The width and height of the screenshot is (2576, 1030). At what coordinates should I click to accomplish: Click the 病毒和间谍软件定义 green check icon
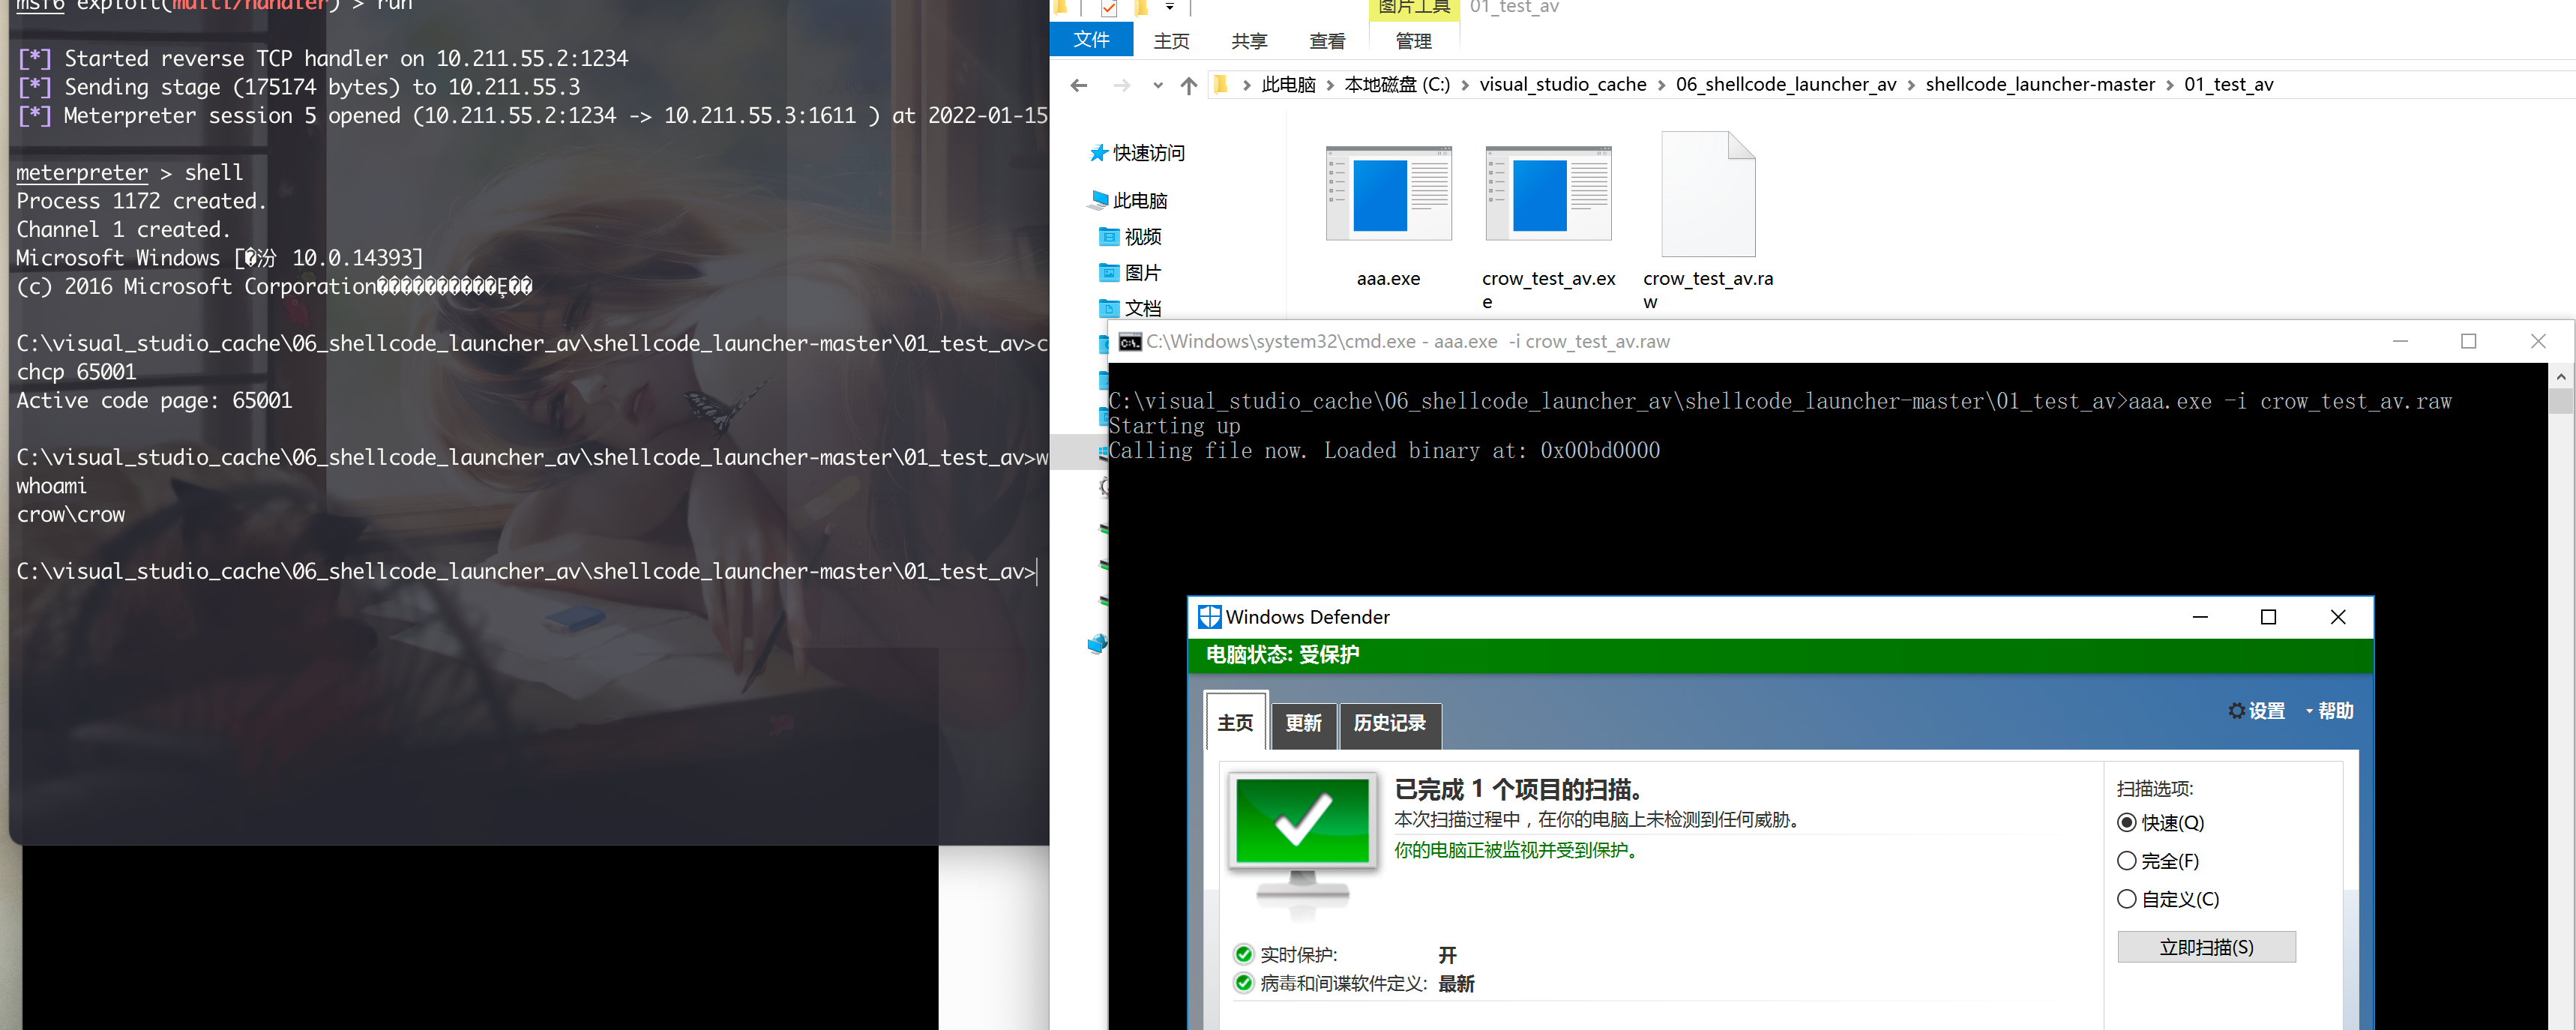tap(1243, 983)
